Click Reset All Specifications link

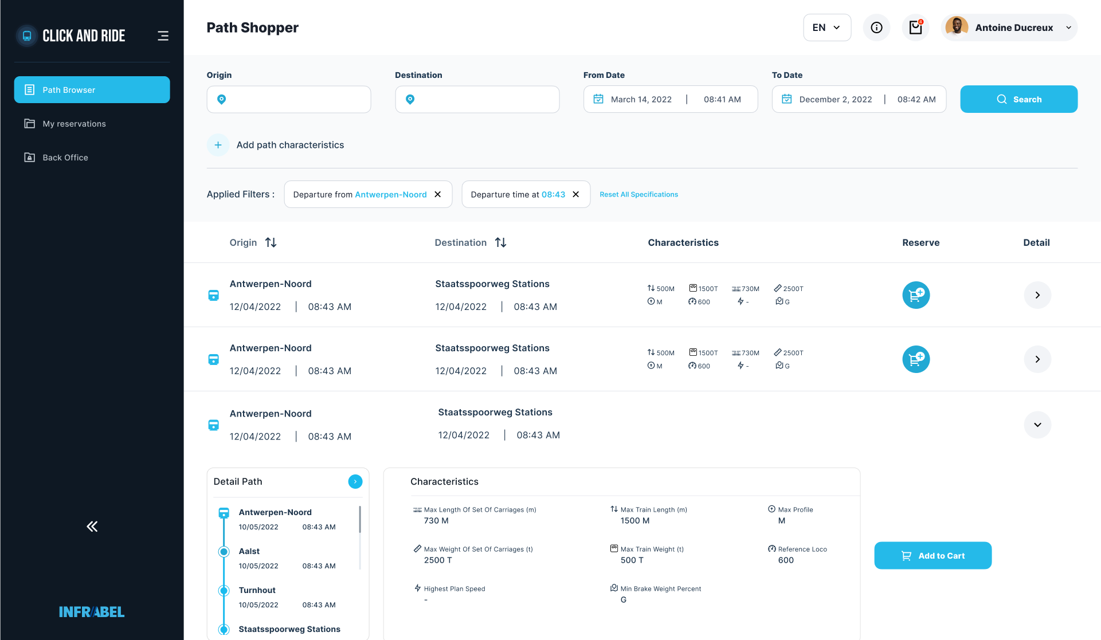[x=638, y=194]
